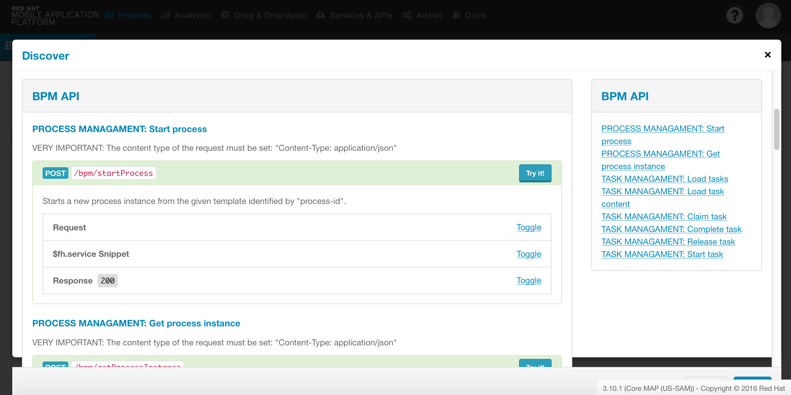Viewport: 791px width, 395px height.
Task: Select the PROCESS MANAGAMENT: Get process instance link
Action: [660, 154]
